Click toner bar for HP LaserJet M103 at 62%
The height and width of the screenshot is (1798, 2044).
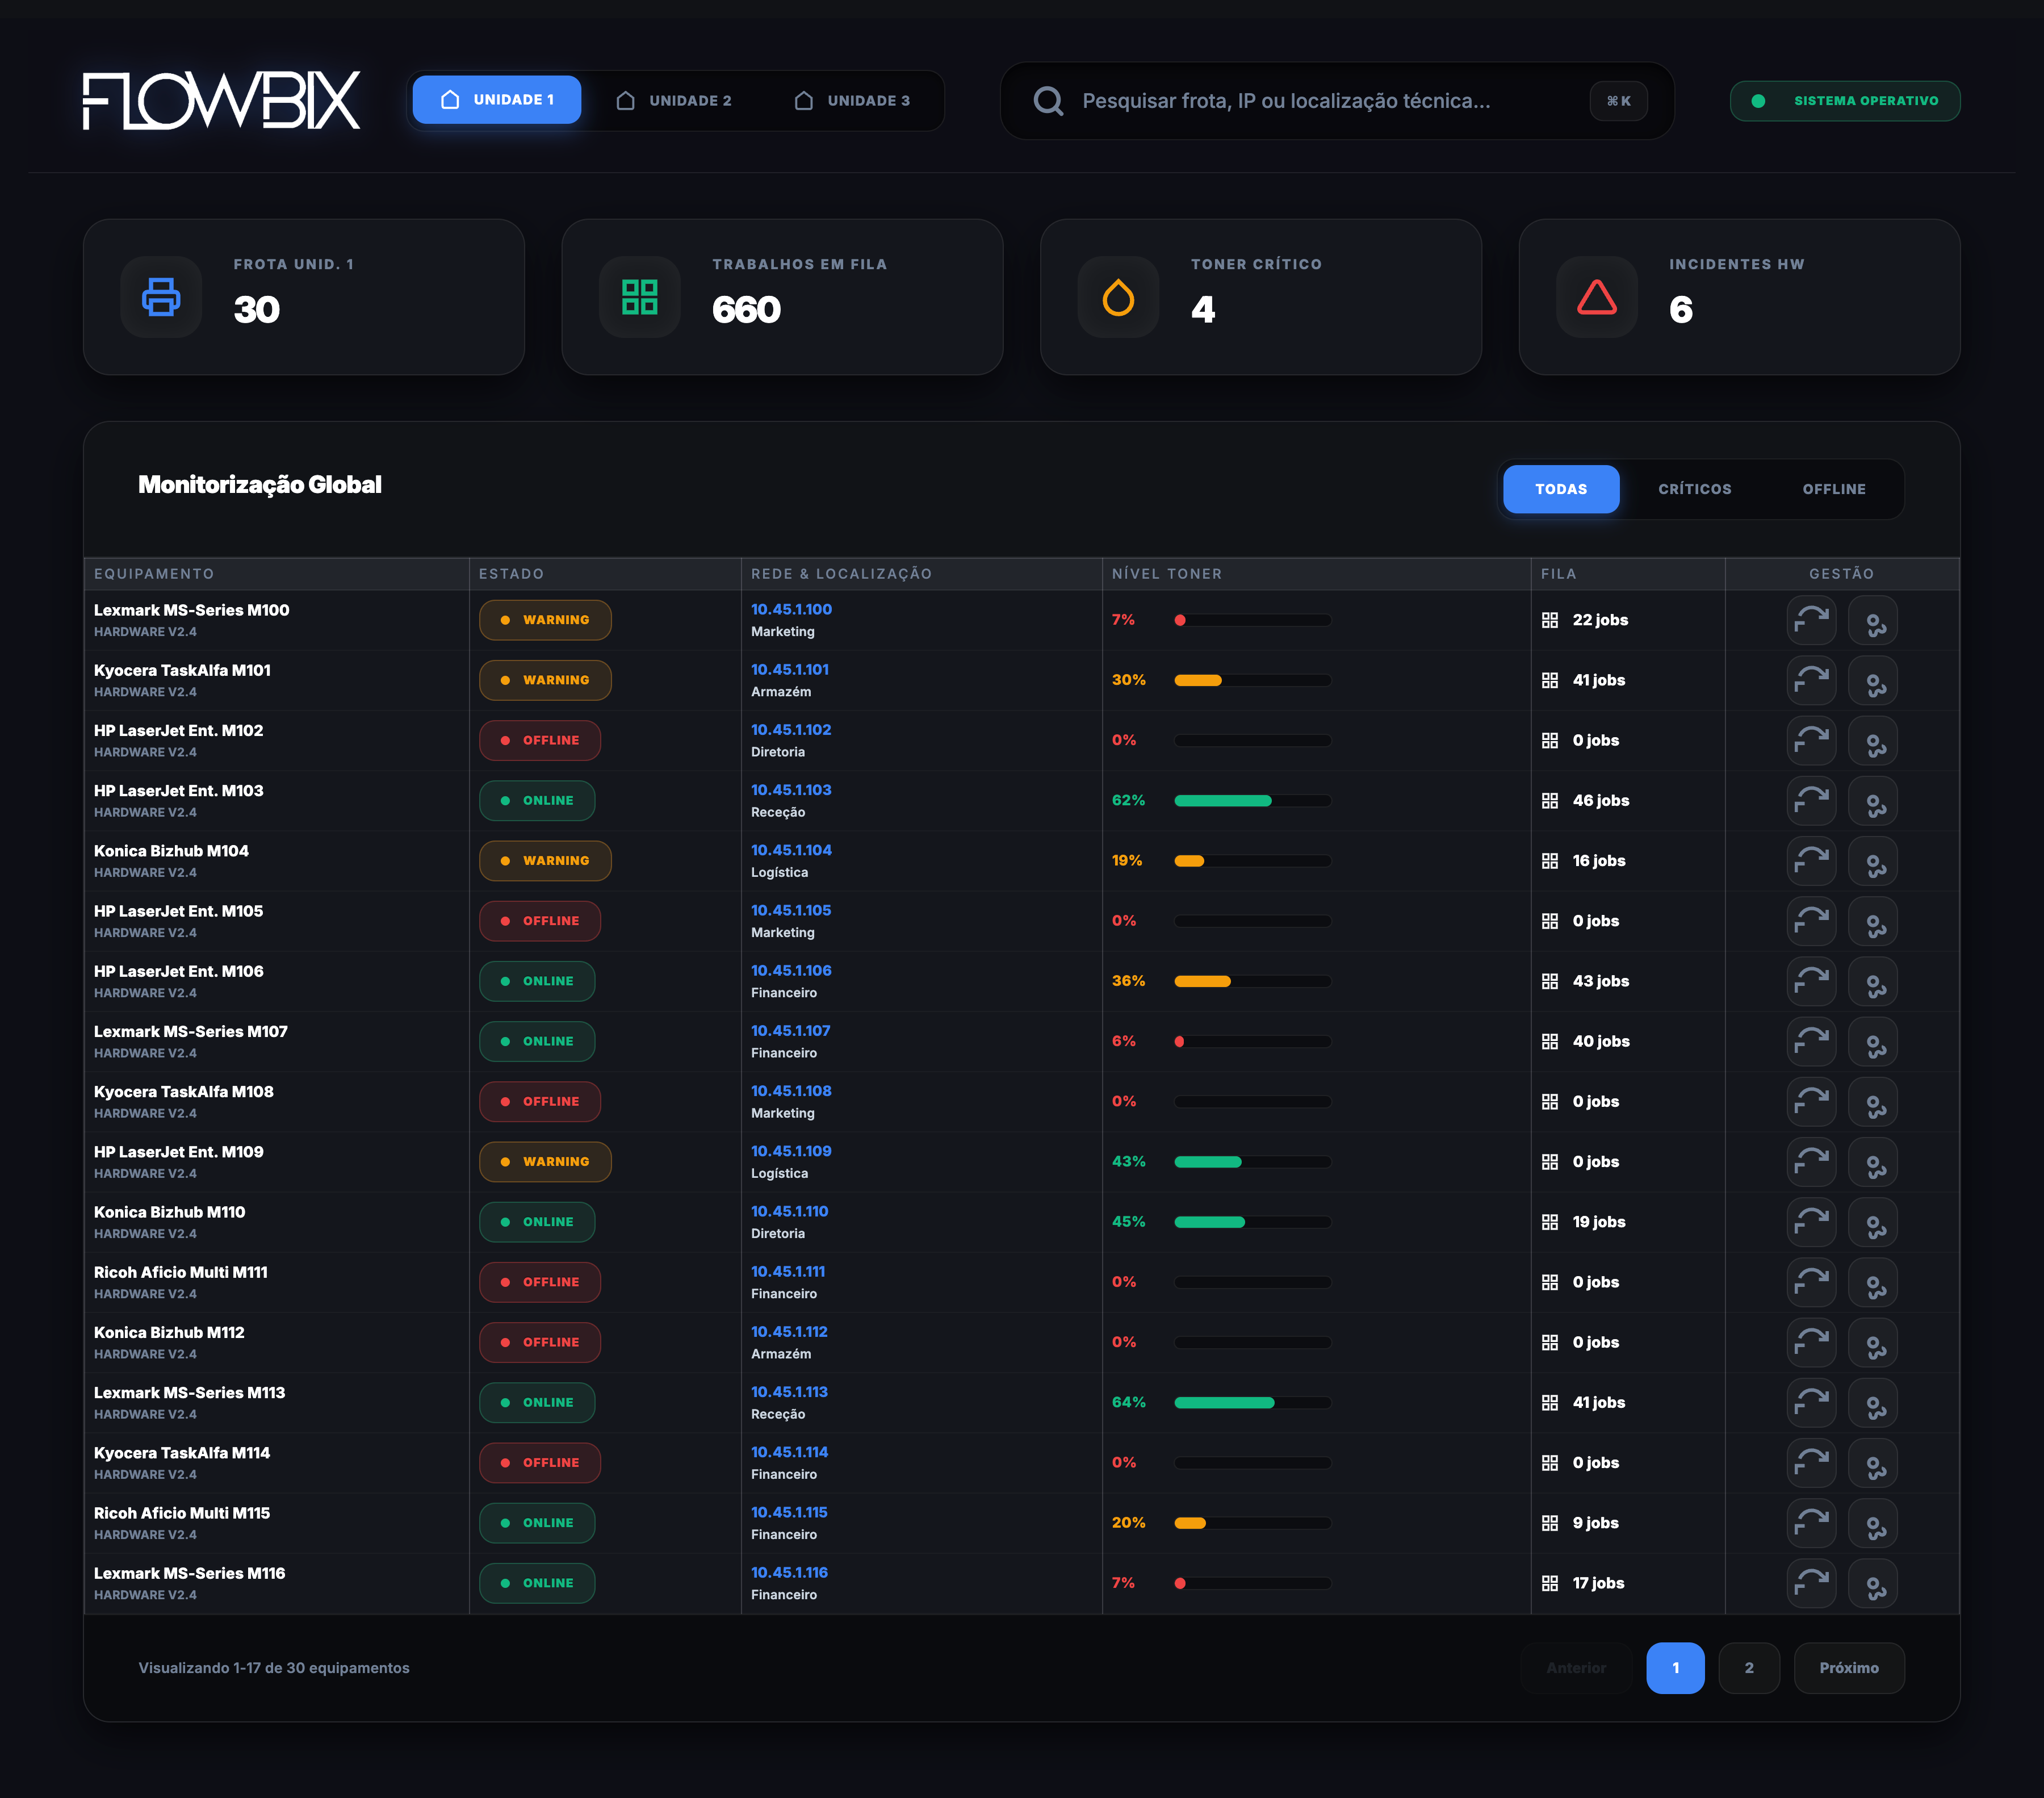coord(1252,801)
